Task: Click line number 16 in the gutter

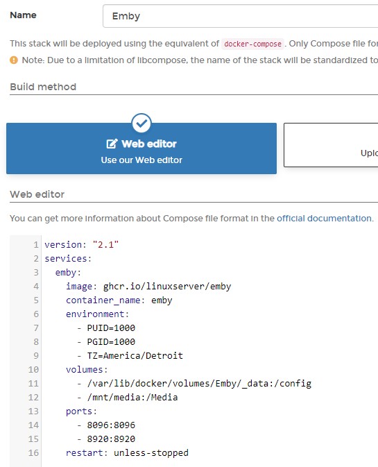Action: click(33, 452)
